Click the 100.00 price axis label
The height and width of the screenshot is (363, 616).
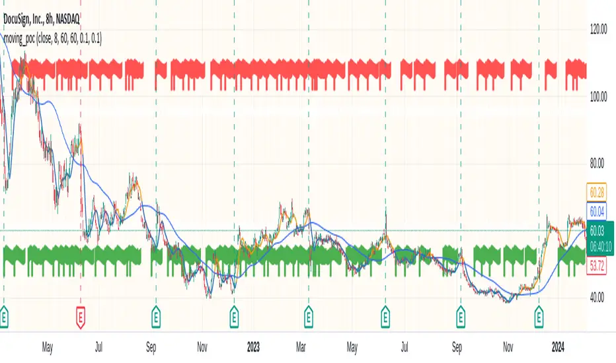coord(598,96)
